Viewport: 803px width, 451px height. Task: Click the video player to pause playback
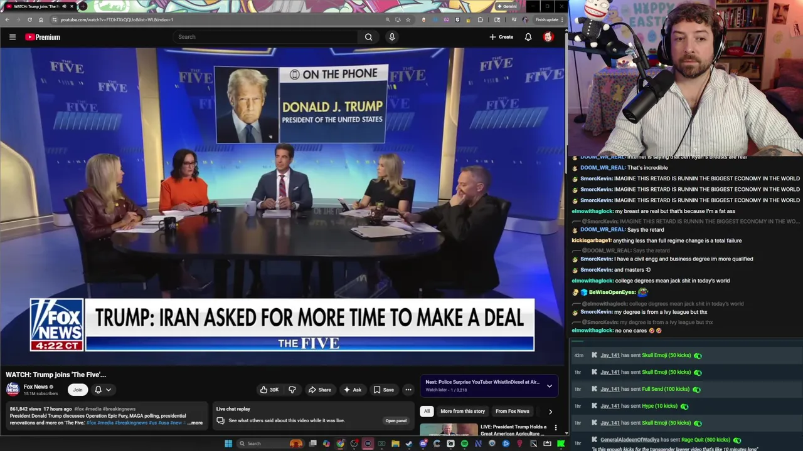(282, 207)
